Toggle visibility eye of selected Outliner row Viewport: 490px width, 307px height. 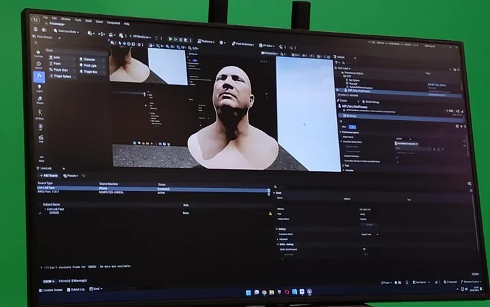point(337,90)
